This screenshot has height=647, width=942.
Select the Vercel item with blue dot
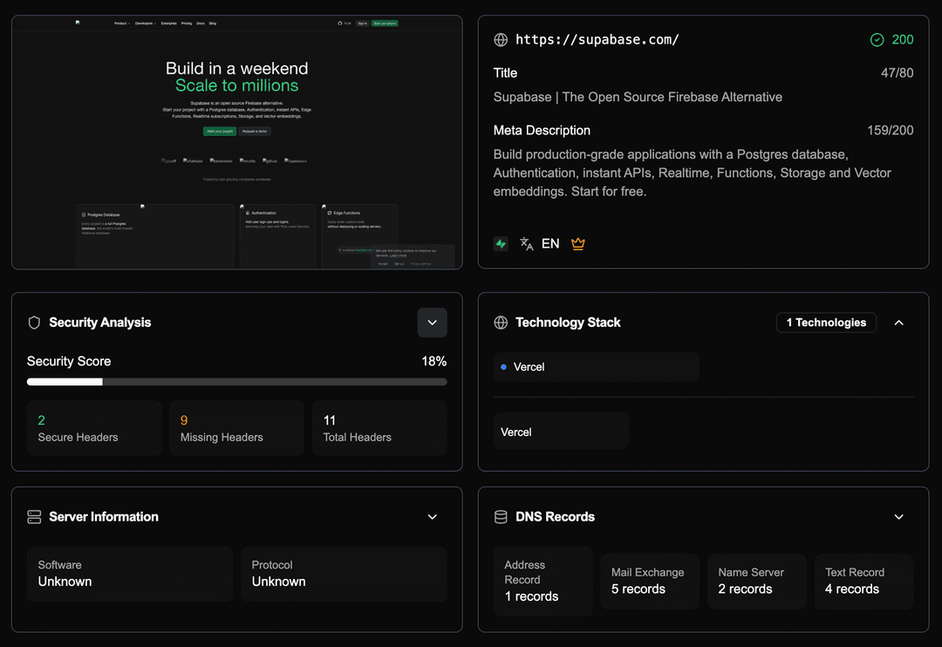596,367
